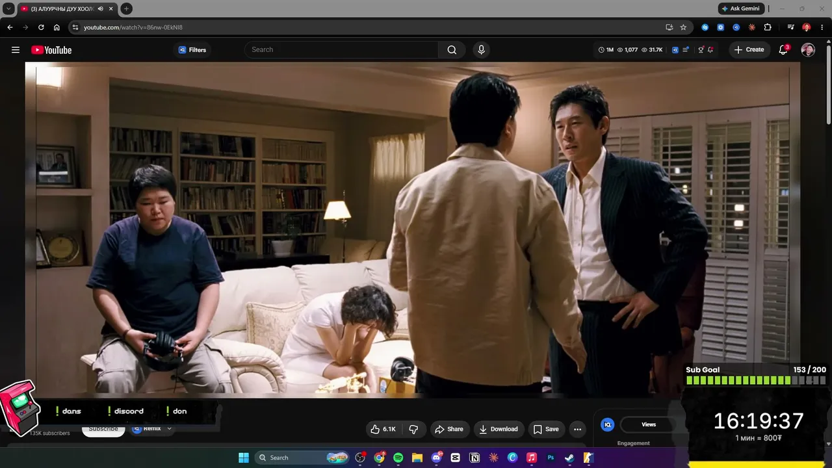Select the Views tab in vidIQ panel
Image resolution: width=832 pixels, height=468 pixels.
pyautogui.click(x=649, y=424)
